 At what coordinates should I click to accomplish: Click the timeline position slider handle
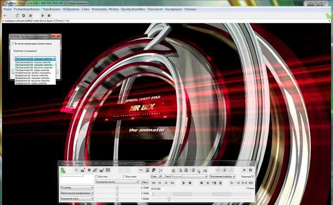click(169, 199)
